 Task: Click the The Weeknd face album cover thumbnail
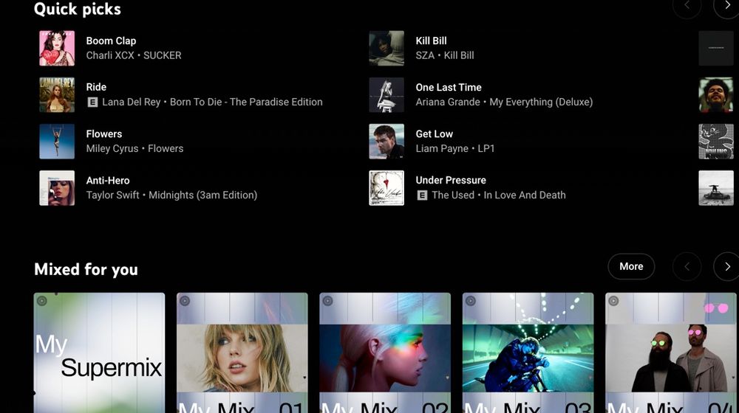[716, 94]
